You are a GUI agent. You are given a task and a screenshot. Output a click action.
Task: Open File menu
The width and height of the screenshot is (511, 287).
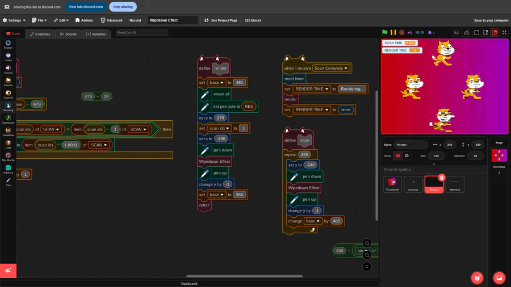39,20
